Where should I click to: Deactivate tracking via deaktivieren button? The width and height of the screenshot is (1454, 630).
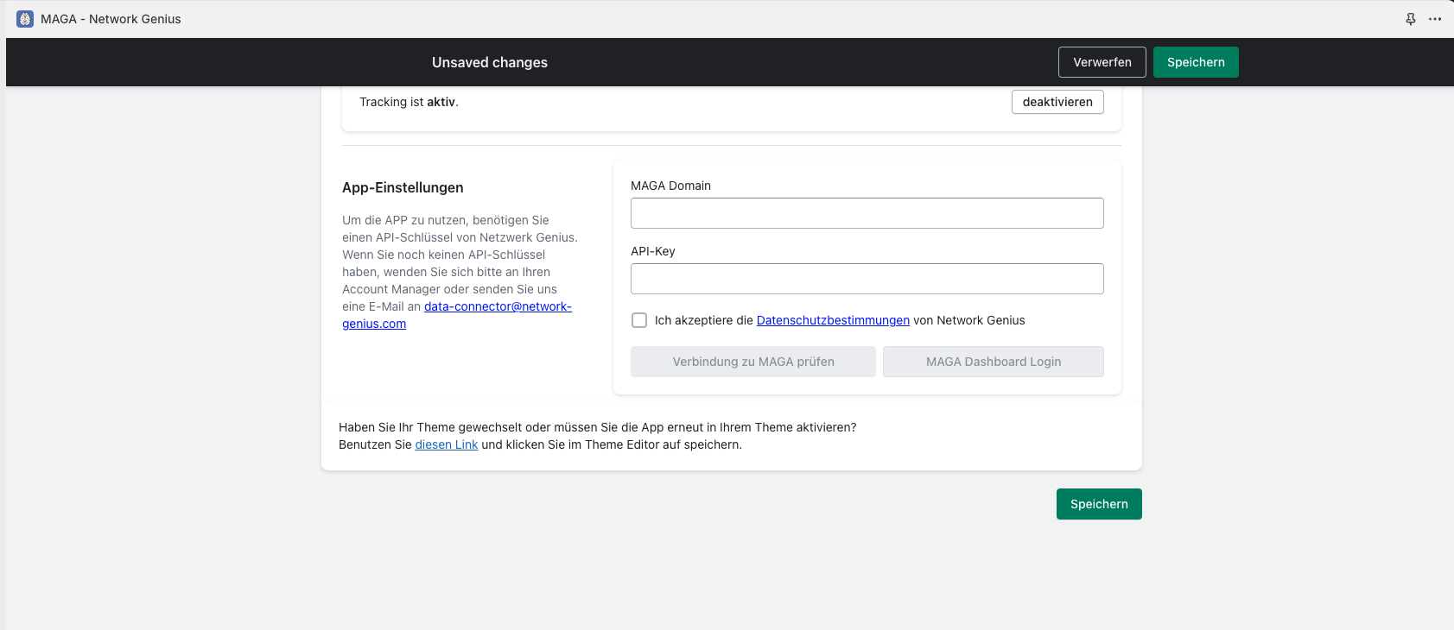pyautogui.click(x=1057, y=102)
